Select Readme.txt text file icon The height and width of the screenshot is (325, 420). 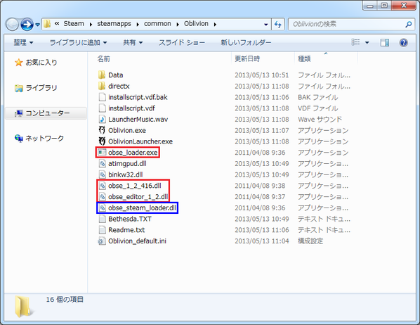click(102, 230)
